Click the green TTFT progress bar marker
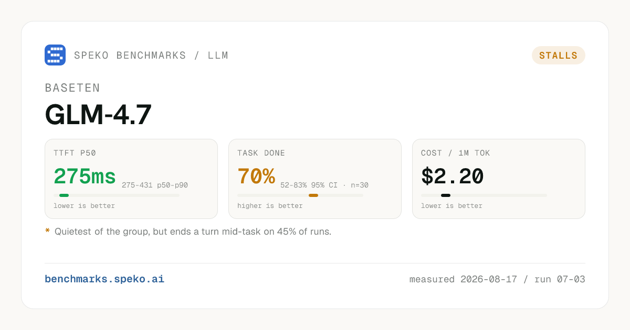The width and height of the screenshot is (630, 330). click(64, 195)
